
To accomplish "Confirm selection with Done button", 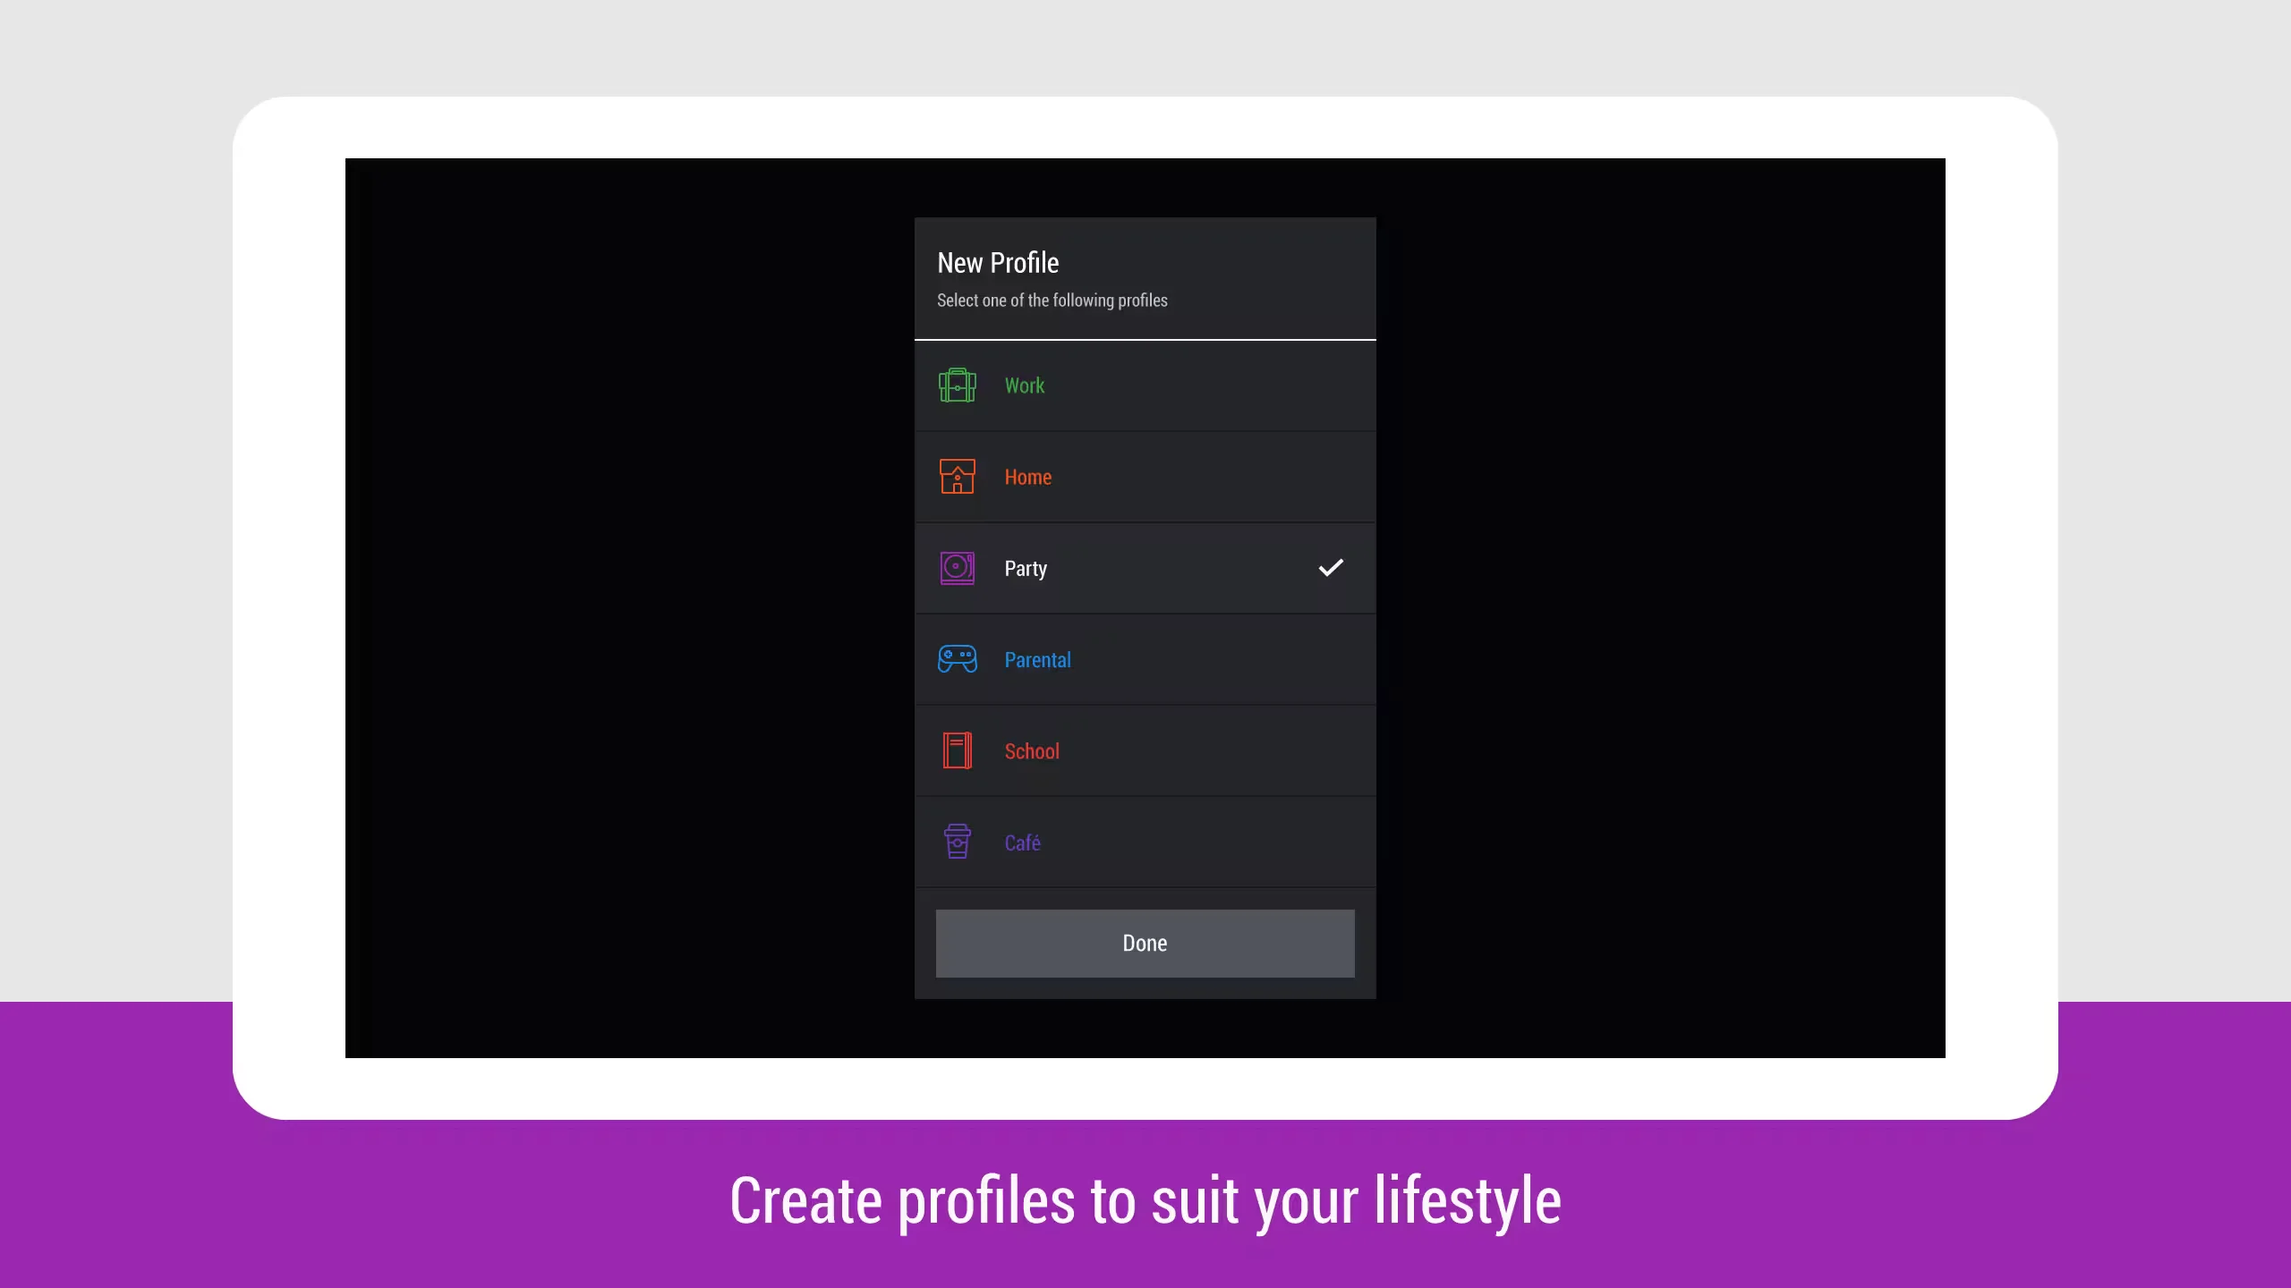I will tap(1144, 942).
